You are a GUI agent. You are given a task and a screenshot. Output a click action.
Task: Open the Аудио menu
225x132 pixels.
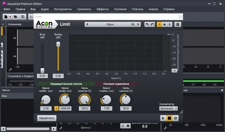click(x=45, y=9)
